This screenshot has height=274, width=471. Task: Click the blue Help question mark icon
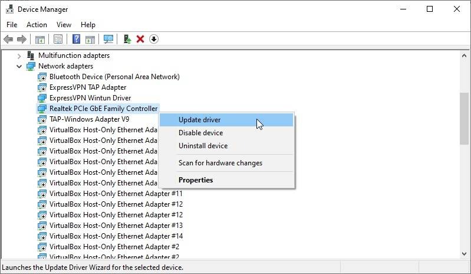pyautogui.click(x=76, y=39)
